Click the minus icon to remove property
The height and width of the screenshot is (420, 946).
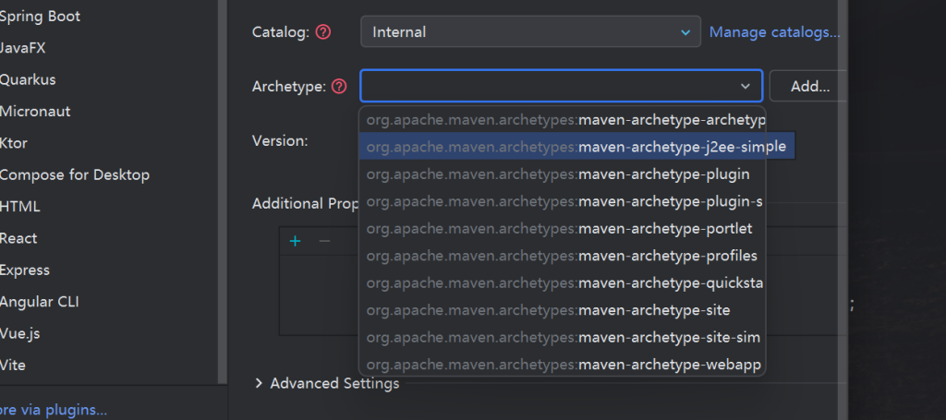pyautogui.click(x=324, y=241)
